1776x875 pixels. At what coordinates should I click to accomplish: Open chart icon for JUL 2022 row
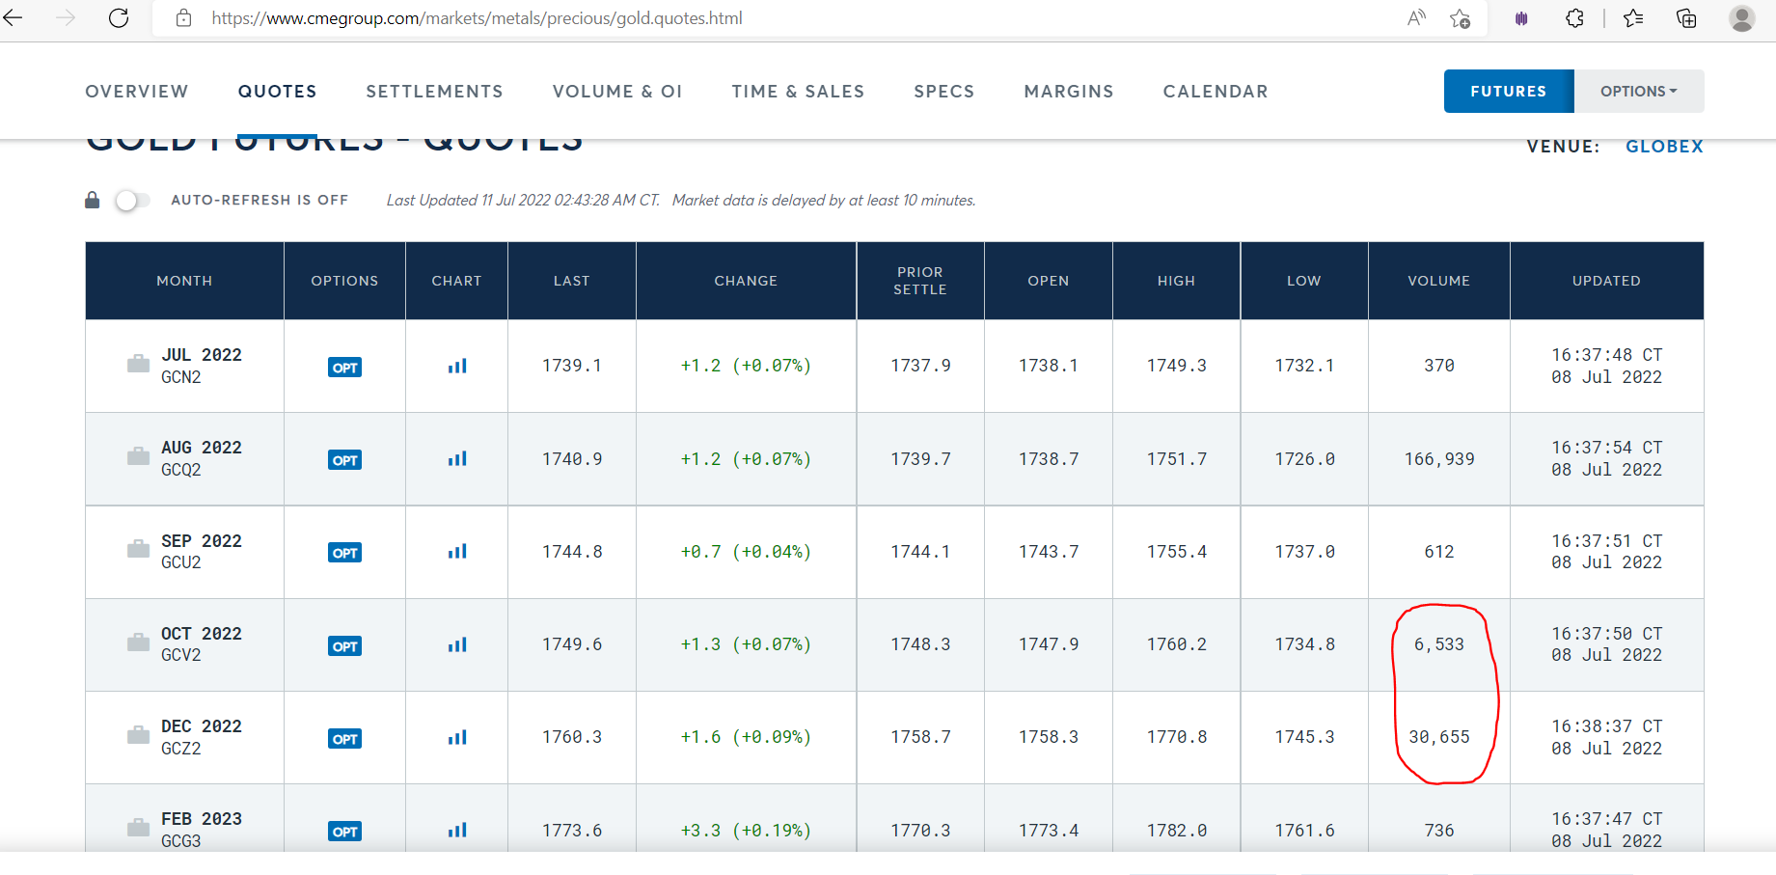tap(457, 367)
